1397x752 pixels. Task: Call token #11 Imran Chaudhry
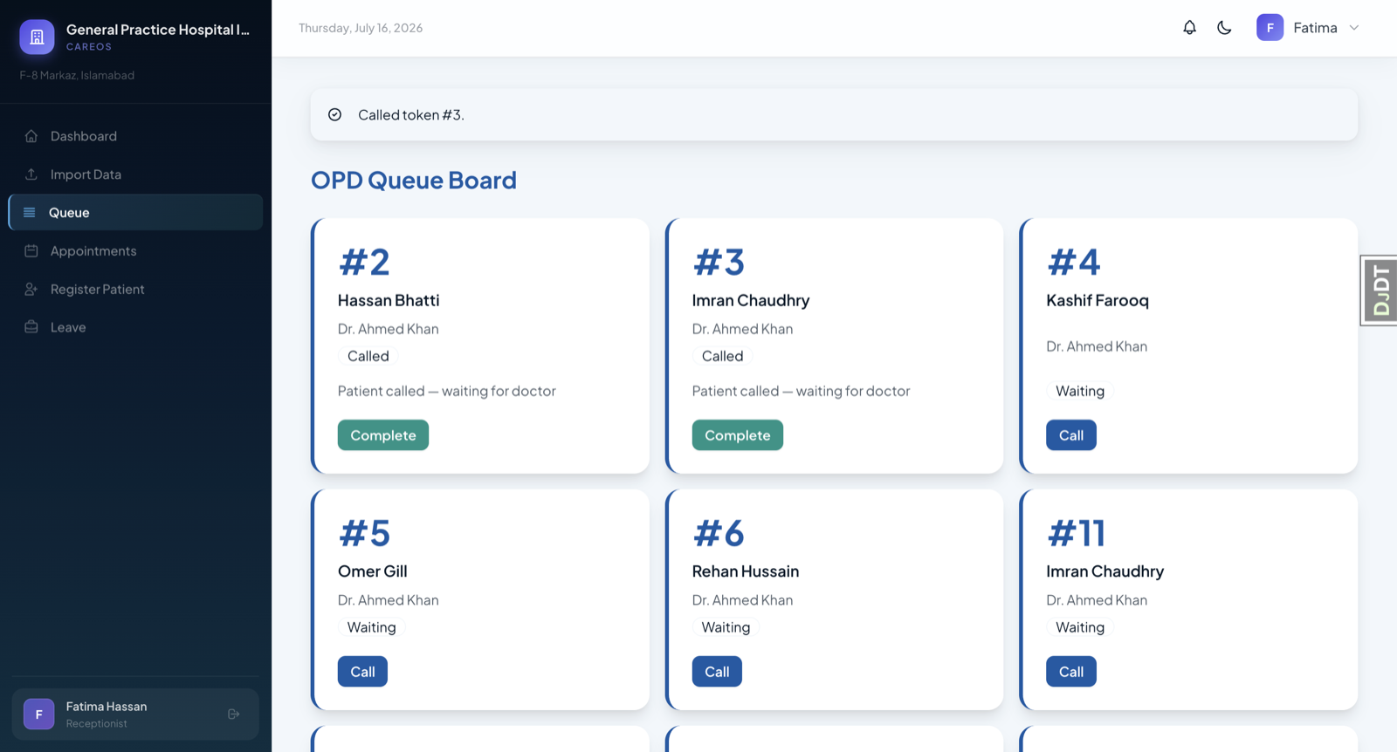[1071, 672]
